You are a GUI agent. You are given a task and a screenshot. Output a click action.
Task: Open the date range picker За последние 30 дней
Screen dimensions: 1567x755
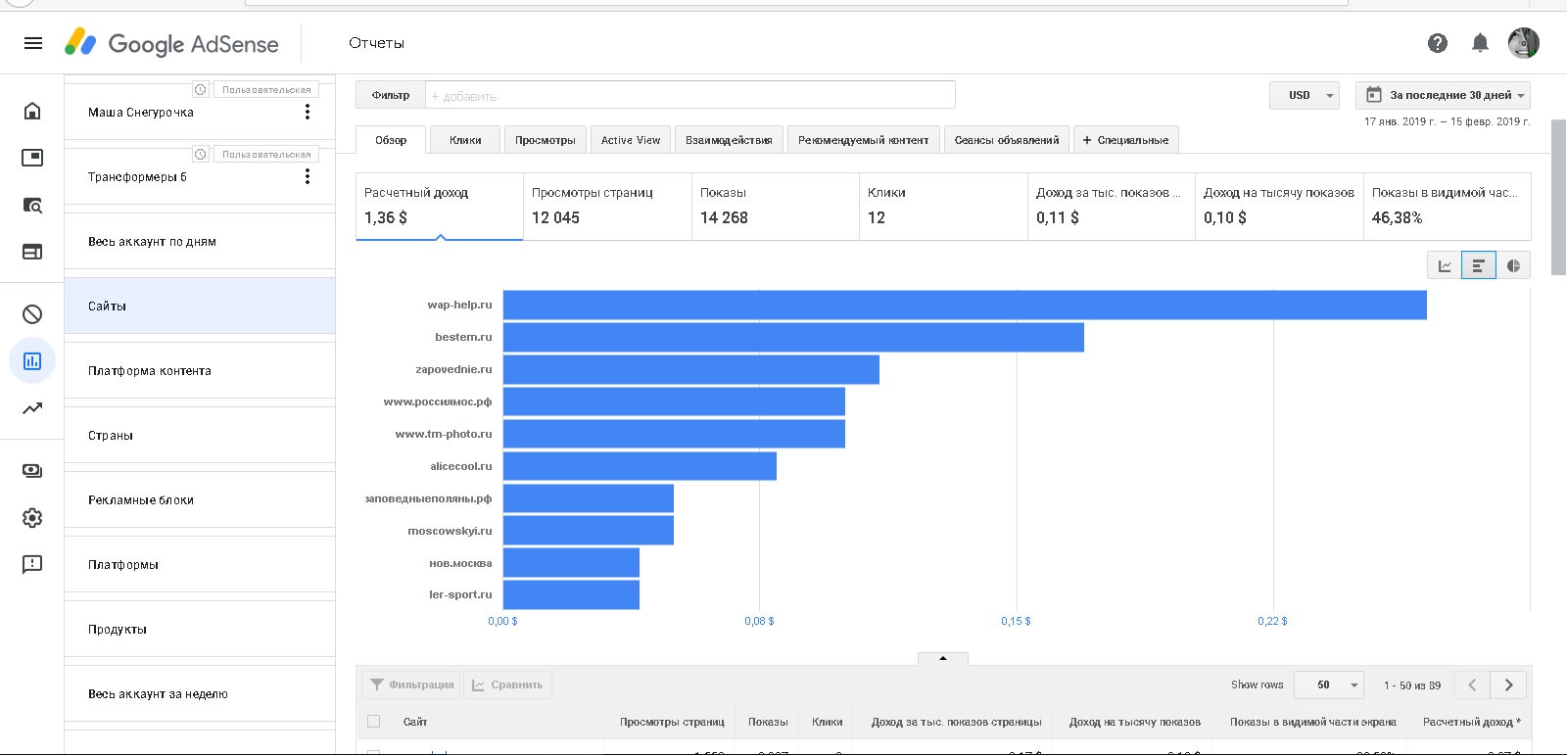point(1443,95)
